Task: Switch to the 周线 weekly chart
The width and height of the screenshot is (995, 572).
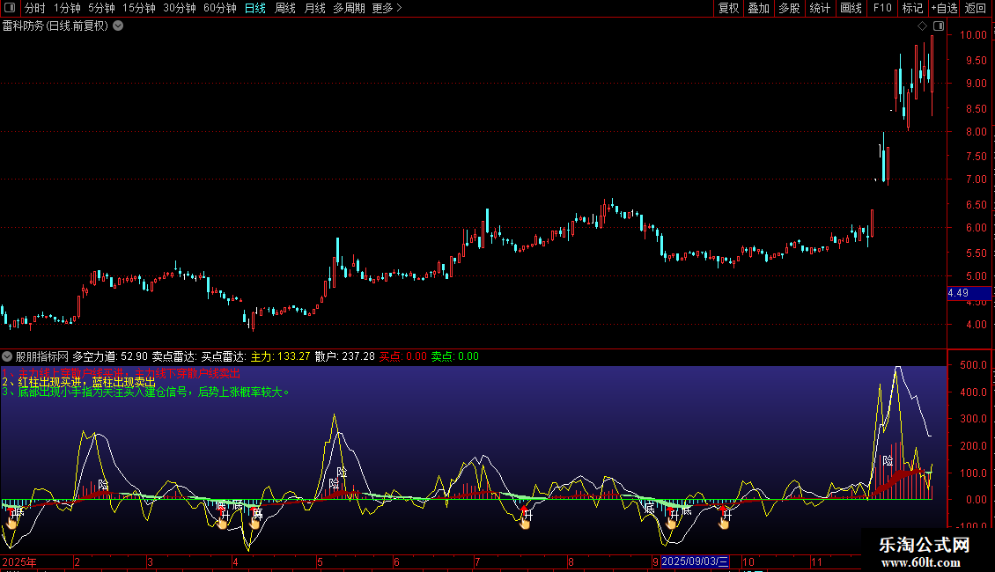Action: [285, 8]
